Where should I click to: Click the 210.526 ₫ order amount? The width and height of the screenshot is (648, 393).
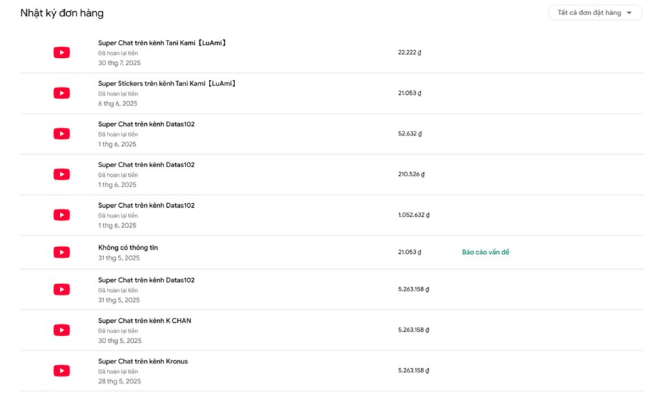click(x=411, y=174)
